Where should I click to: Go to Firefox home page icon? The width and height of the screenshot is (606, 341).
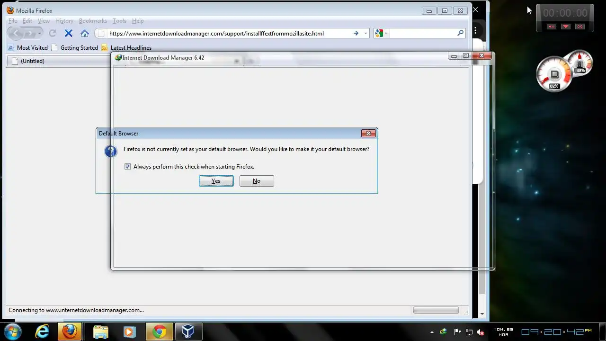click(x=85, y=33)
